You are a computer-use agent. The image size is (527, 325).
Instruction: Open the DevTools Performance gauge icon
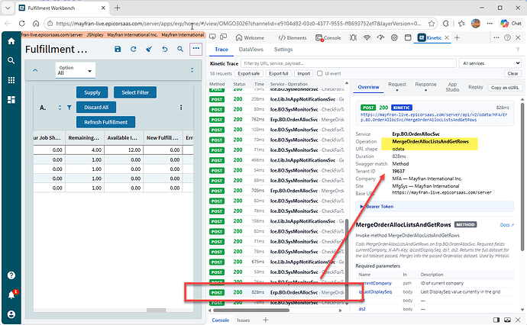click(x=380, y=37)
